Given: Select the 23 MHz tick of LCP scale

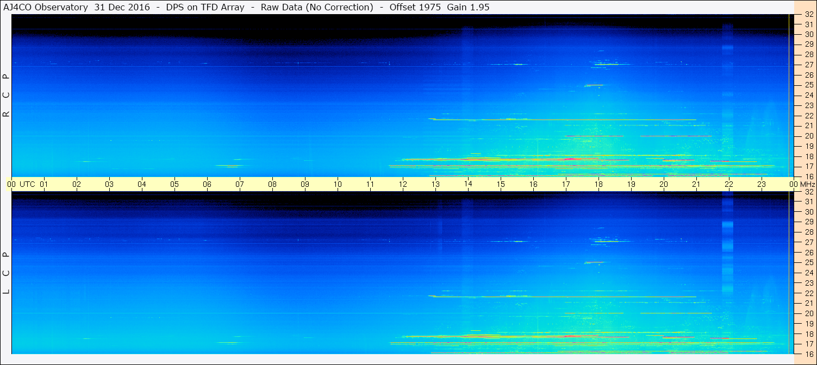Looking at the screenshot, I should coord(809,283).
